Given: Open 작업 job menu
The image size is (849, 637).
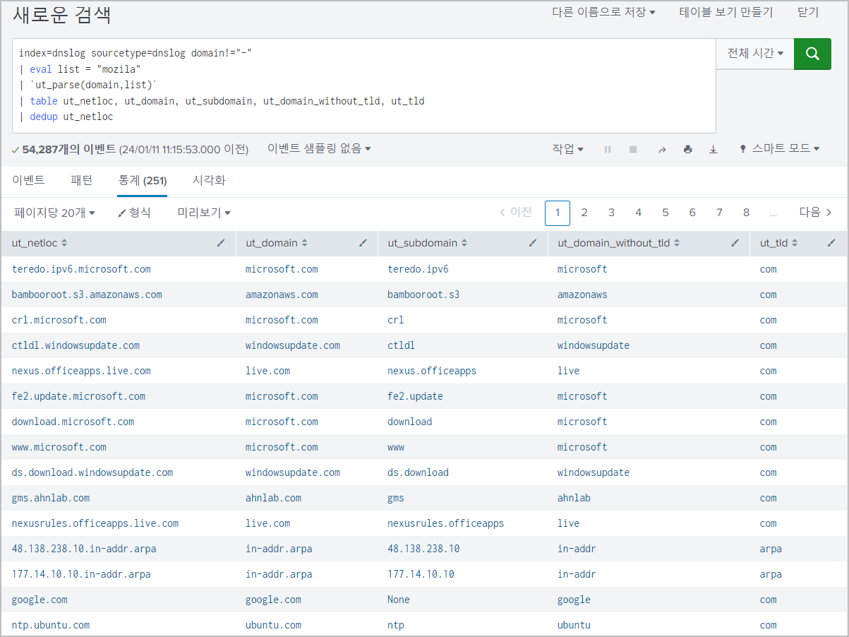Looking at the screenshot, I should pyautogui.click(x=567, y=149).
